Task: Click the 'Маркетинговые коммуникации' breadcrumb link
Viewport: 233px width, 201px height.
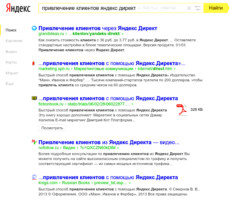Action: click(104, 69)
